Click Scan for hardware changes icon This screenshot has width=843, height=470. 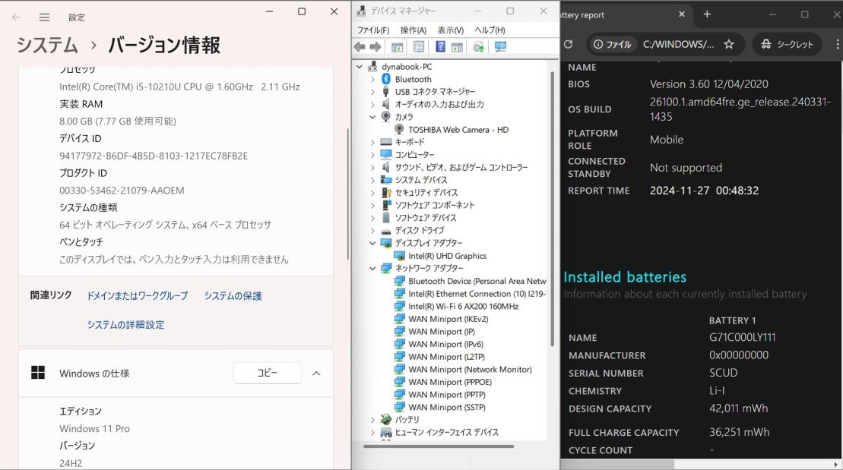(x=500, y=47)
